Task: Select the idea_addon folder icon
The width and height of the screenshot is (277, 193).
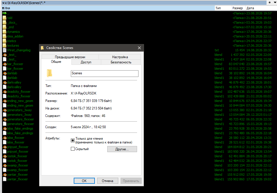Action: tap(4, 36)
